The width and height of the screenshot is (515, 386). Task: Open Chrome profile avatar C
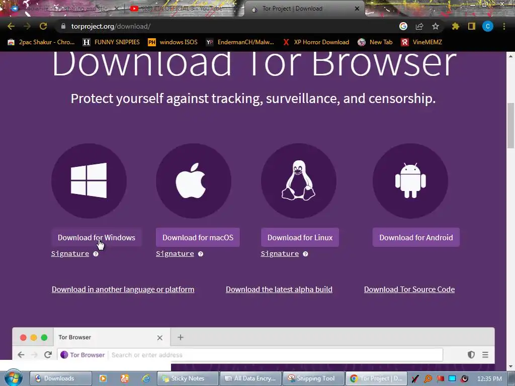tap(488, 26)
